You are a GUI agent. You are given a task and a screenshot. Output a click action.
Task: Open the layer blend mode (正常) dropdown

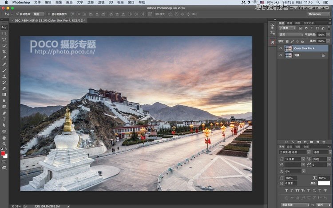pyautogui.click(x=291, y=35)
